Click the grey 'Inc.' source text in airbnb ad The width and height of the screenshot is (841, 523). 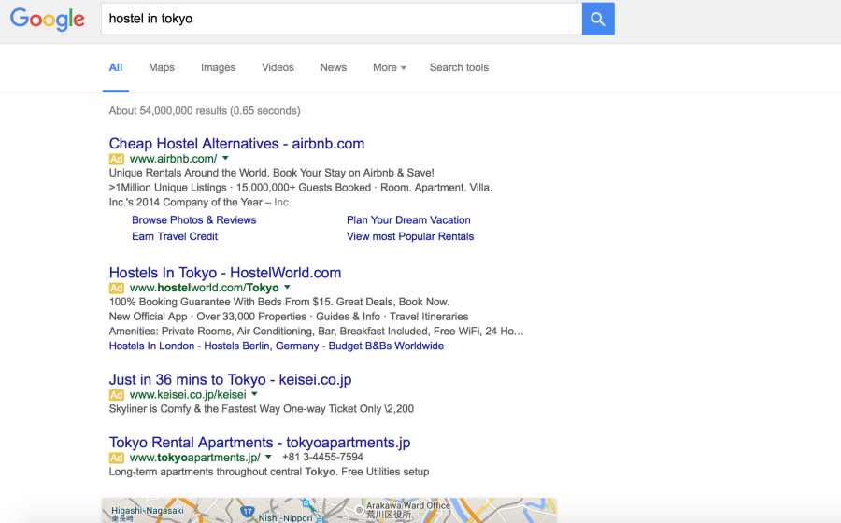pos(282,203)
